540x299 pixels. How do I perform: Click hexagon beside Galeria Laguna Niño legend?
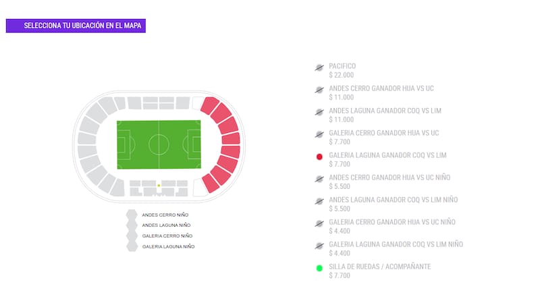click(132, 246)
